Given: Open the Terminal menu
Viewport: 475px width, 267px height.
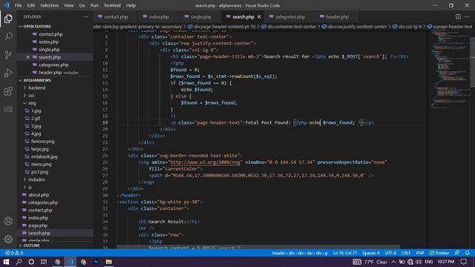Looking at the screenshot, I should [x=112, y=5].
